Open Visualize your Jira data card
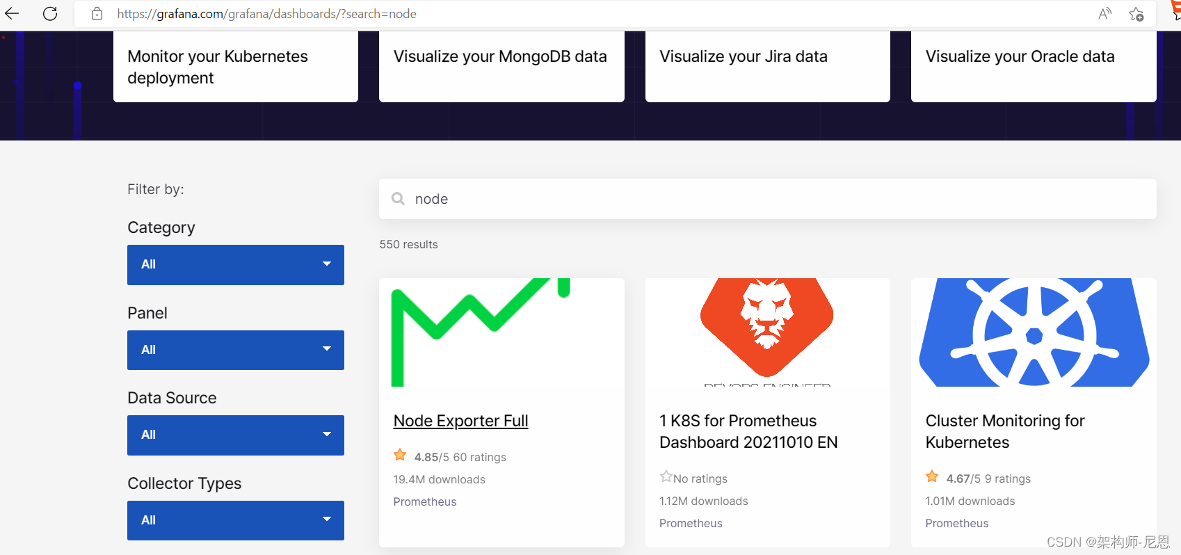Screen dimensions: 1181x555 (768, 67)
